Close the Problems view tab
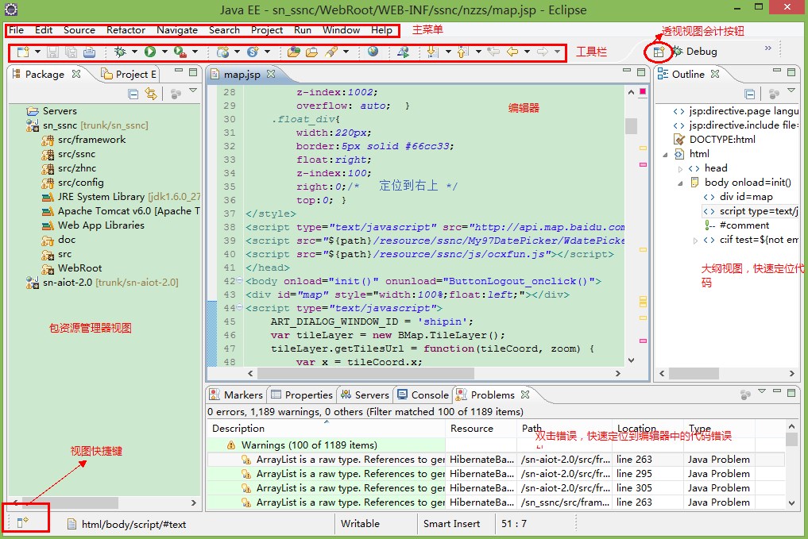 pos(525,395)
